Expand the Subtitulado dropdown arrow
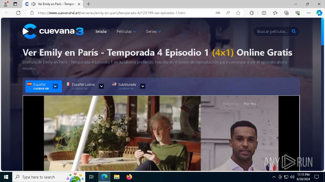 (x=143, y=86)
